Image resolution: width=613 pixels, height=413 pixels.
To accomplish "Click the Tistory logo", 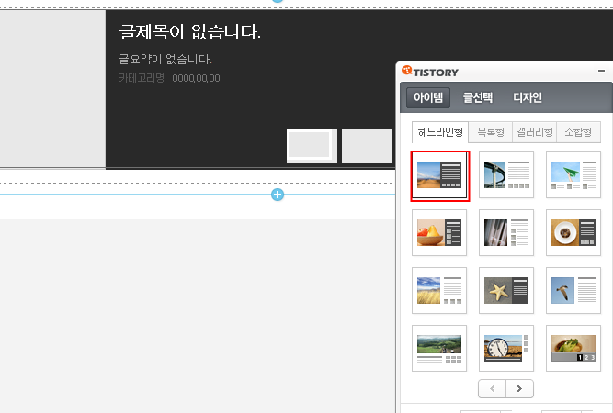I will click(430, 72).
